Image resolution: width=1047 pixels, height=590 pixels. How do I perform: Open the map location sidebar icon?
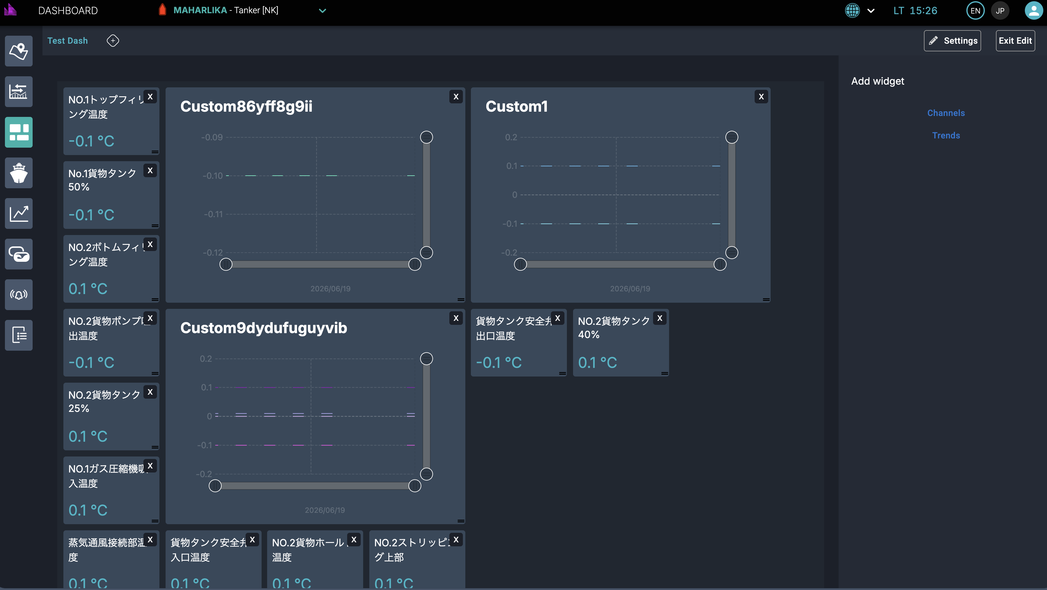point(19,51)
